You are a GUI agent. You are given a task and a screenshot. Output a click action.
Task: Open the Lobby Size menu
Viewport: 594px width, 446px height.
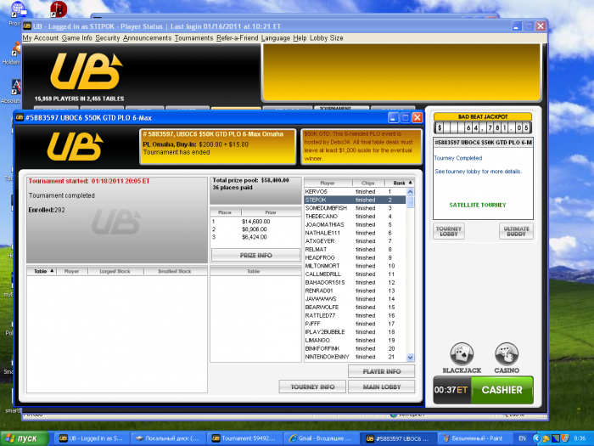point(327,38)
